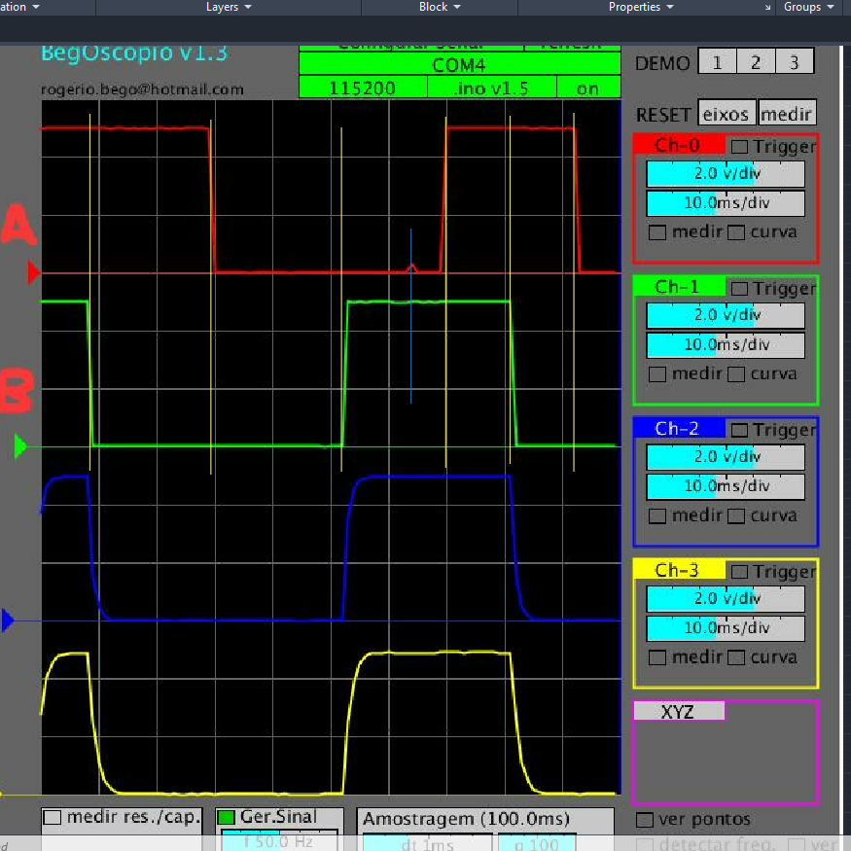Check the Ch-0 curva checkbox
The image size is (851, 851).
click(736, 232)
